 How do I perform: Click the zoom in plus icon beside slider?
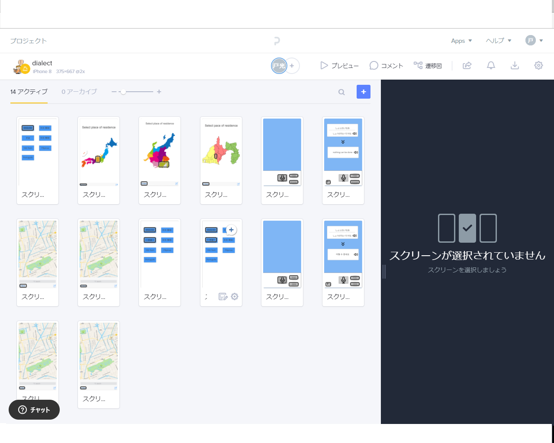click(159, 92)
